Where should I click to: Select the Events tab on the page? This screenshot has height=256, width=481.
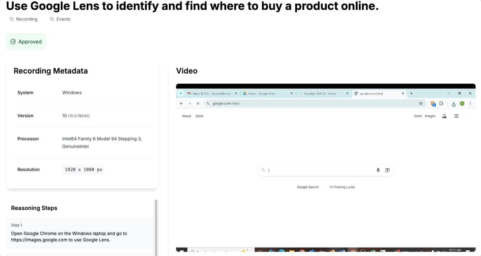coord(61,19)
